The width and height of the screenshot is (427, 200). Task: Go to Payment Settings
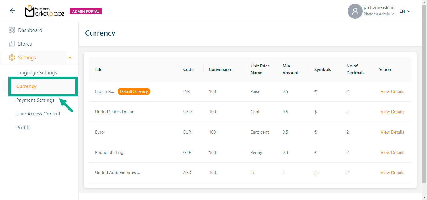(x=35, y=100)
